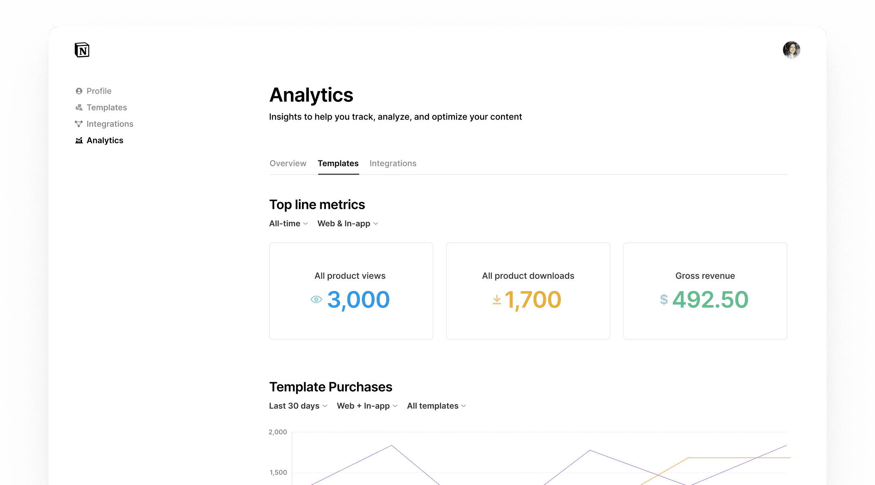Click the Analytics chart icon in sidebar

click(79, 140)
